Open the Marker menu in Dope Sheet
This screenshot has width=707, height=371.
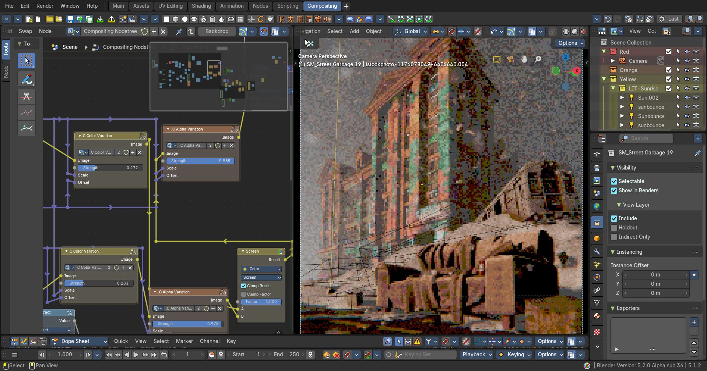coord(184,341)
